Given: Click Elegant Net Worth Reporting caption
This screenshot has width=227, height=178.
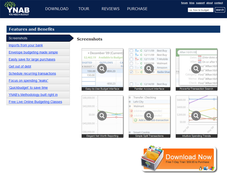Looking at the screenshot, I should point(102,136).
